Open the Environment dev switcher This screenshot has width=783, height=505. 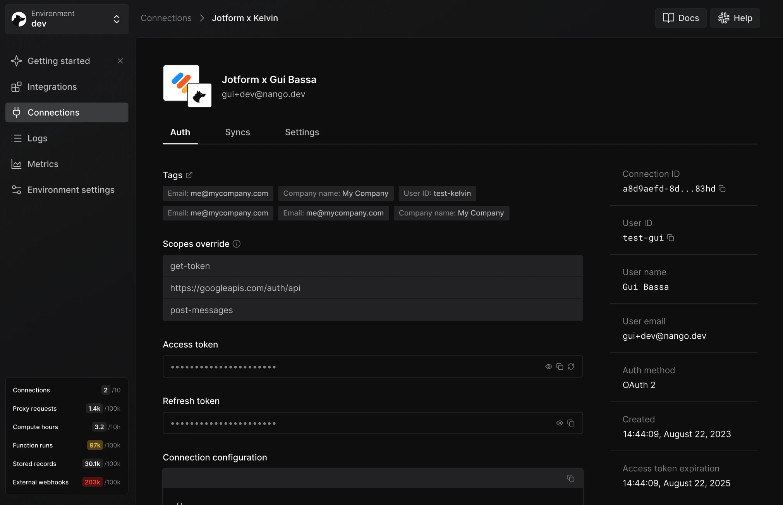coord(67,19)
